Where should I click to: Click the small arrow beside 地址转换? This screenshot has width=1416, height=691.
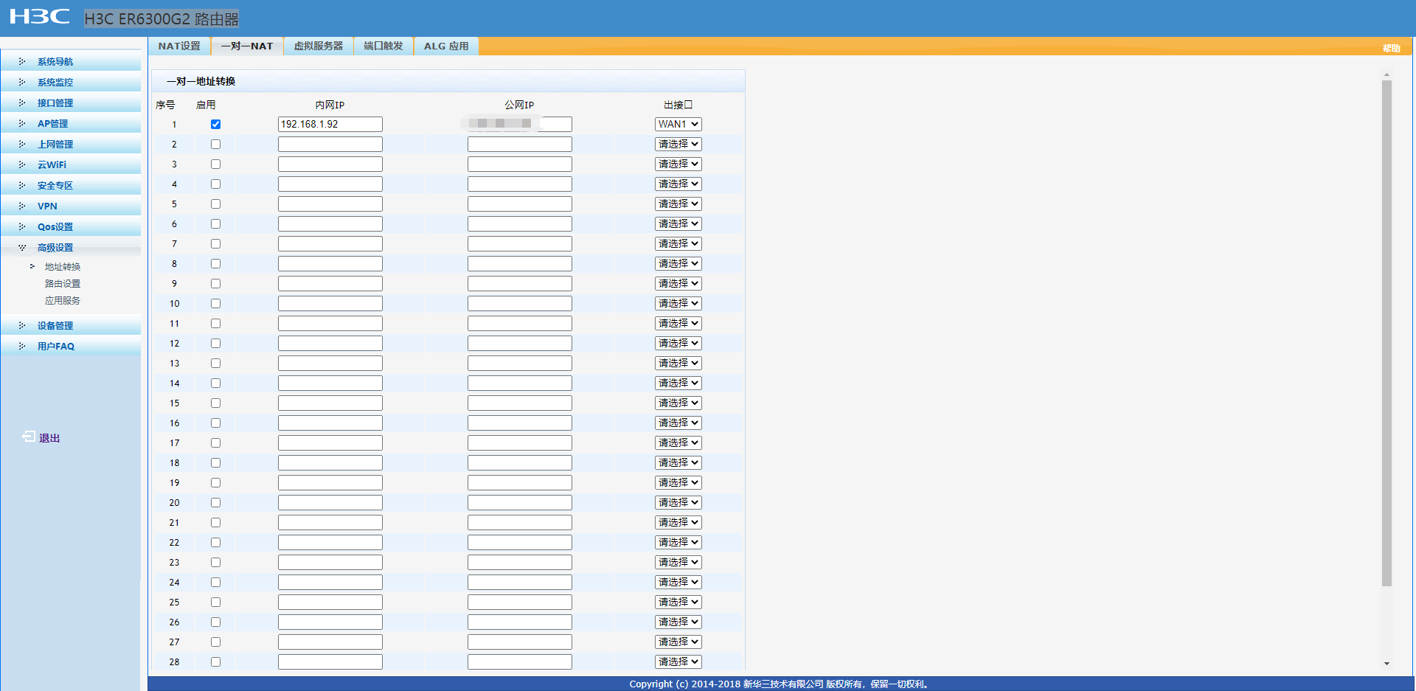32,267
